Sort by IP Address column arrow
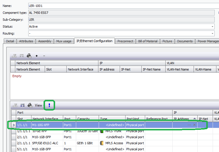 point(194,119)
